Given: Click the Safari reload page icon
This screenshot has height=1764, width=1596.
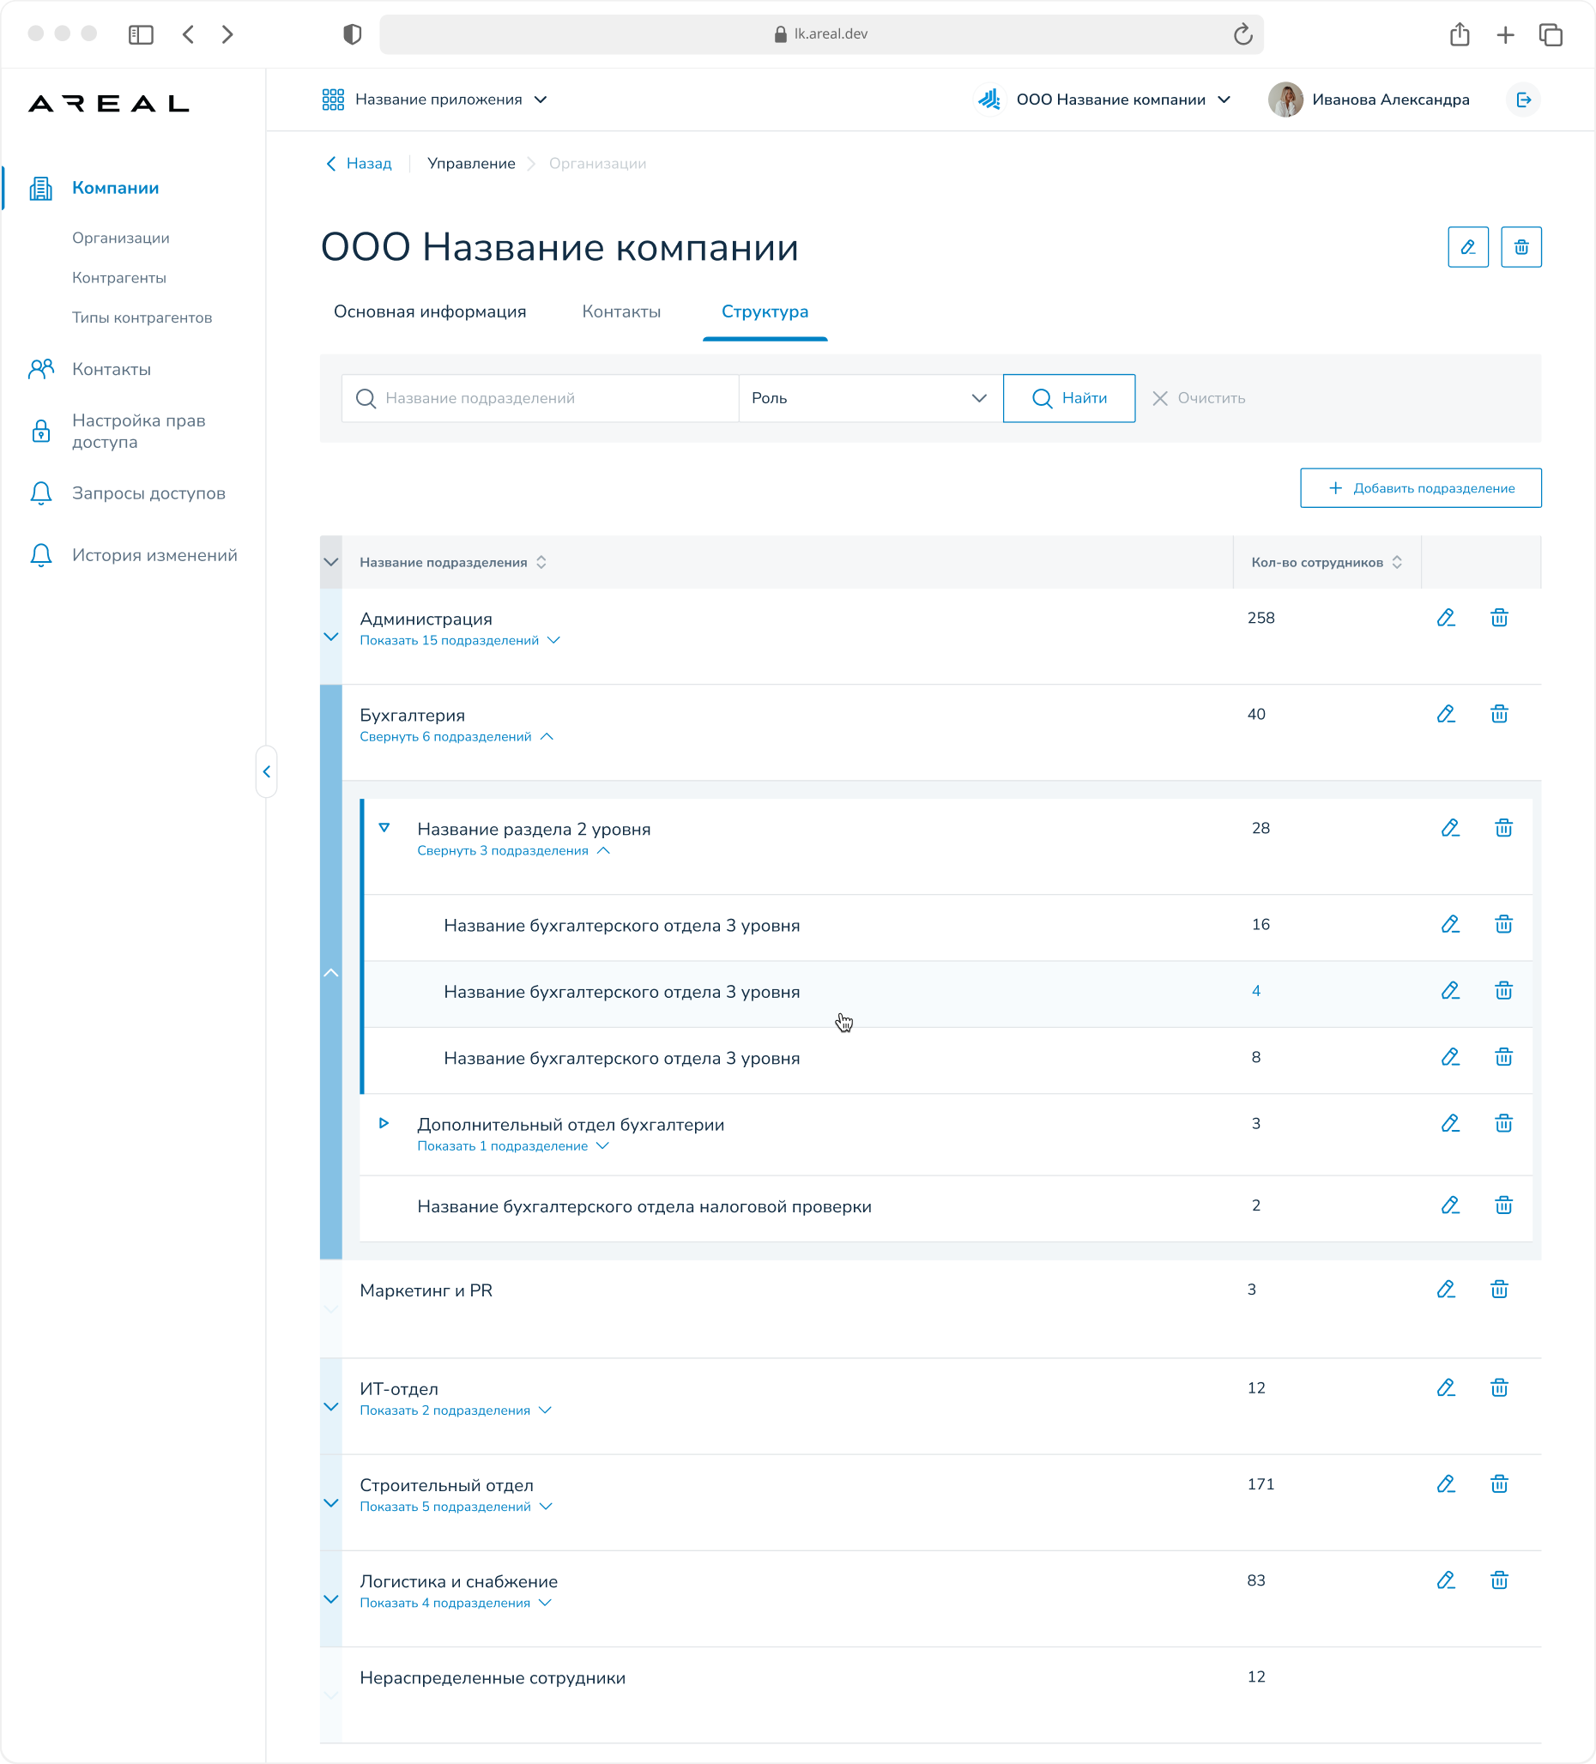Looking at the screenshot, I should coord(1242,34).
